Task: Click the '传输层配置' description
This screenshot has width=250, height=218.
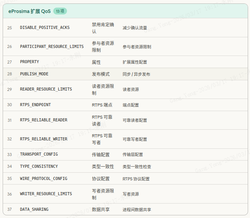Action: 133,154
